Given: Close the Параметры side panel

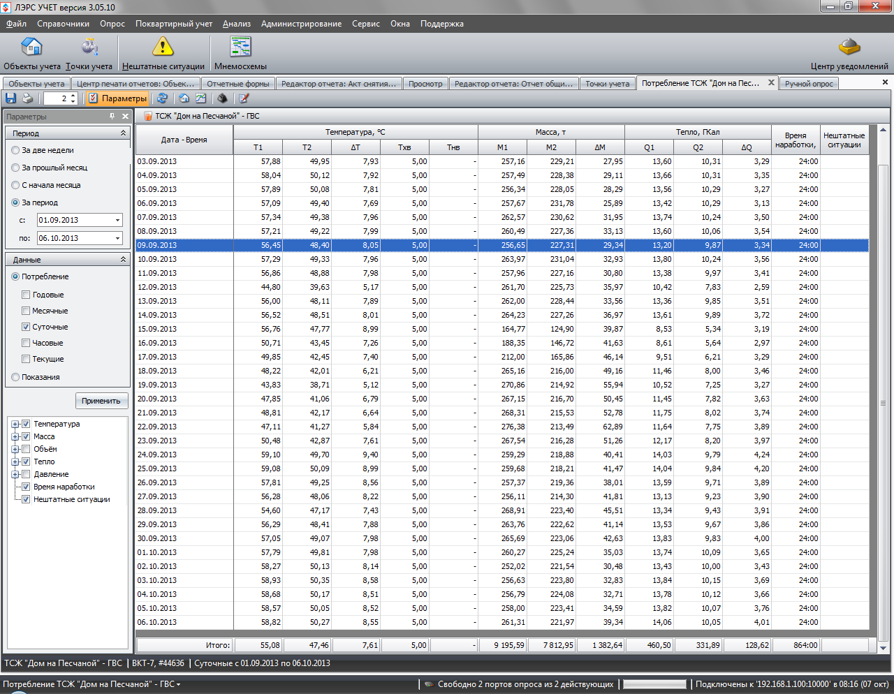Looking at the screenshot, I should pos(125,117).
